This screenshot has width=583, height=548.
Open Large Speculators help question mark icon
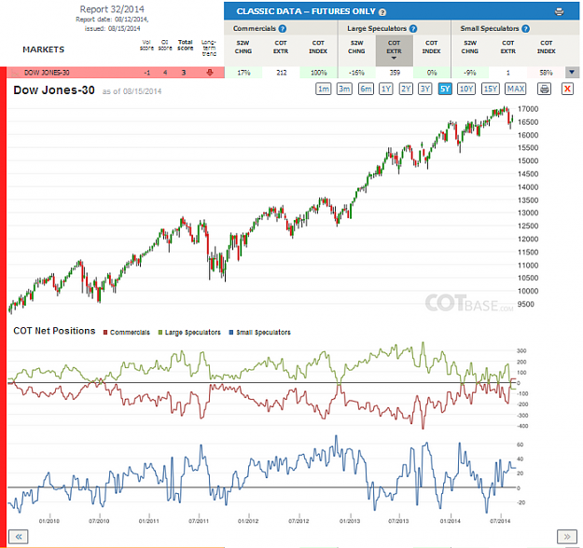pyautogui.click(x=413, y=29)
